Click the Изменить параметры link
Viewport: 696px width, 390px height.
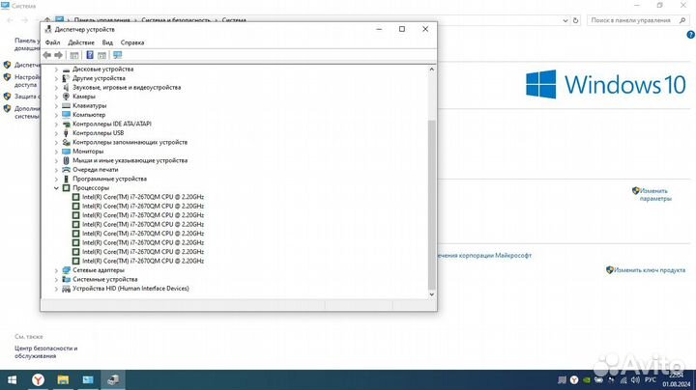point(655,195)
